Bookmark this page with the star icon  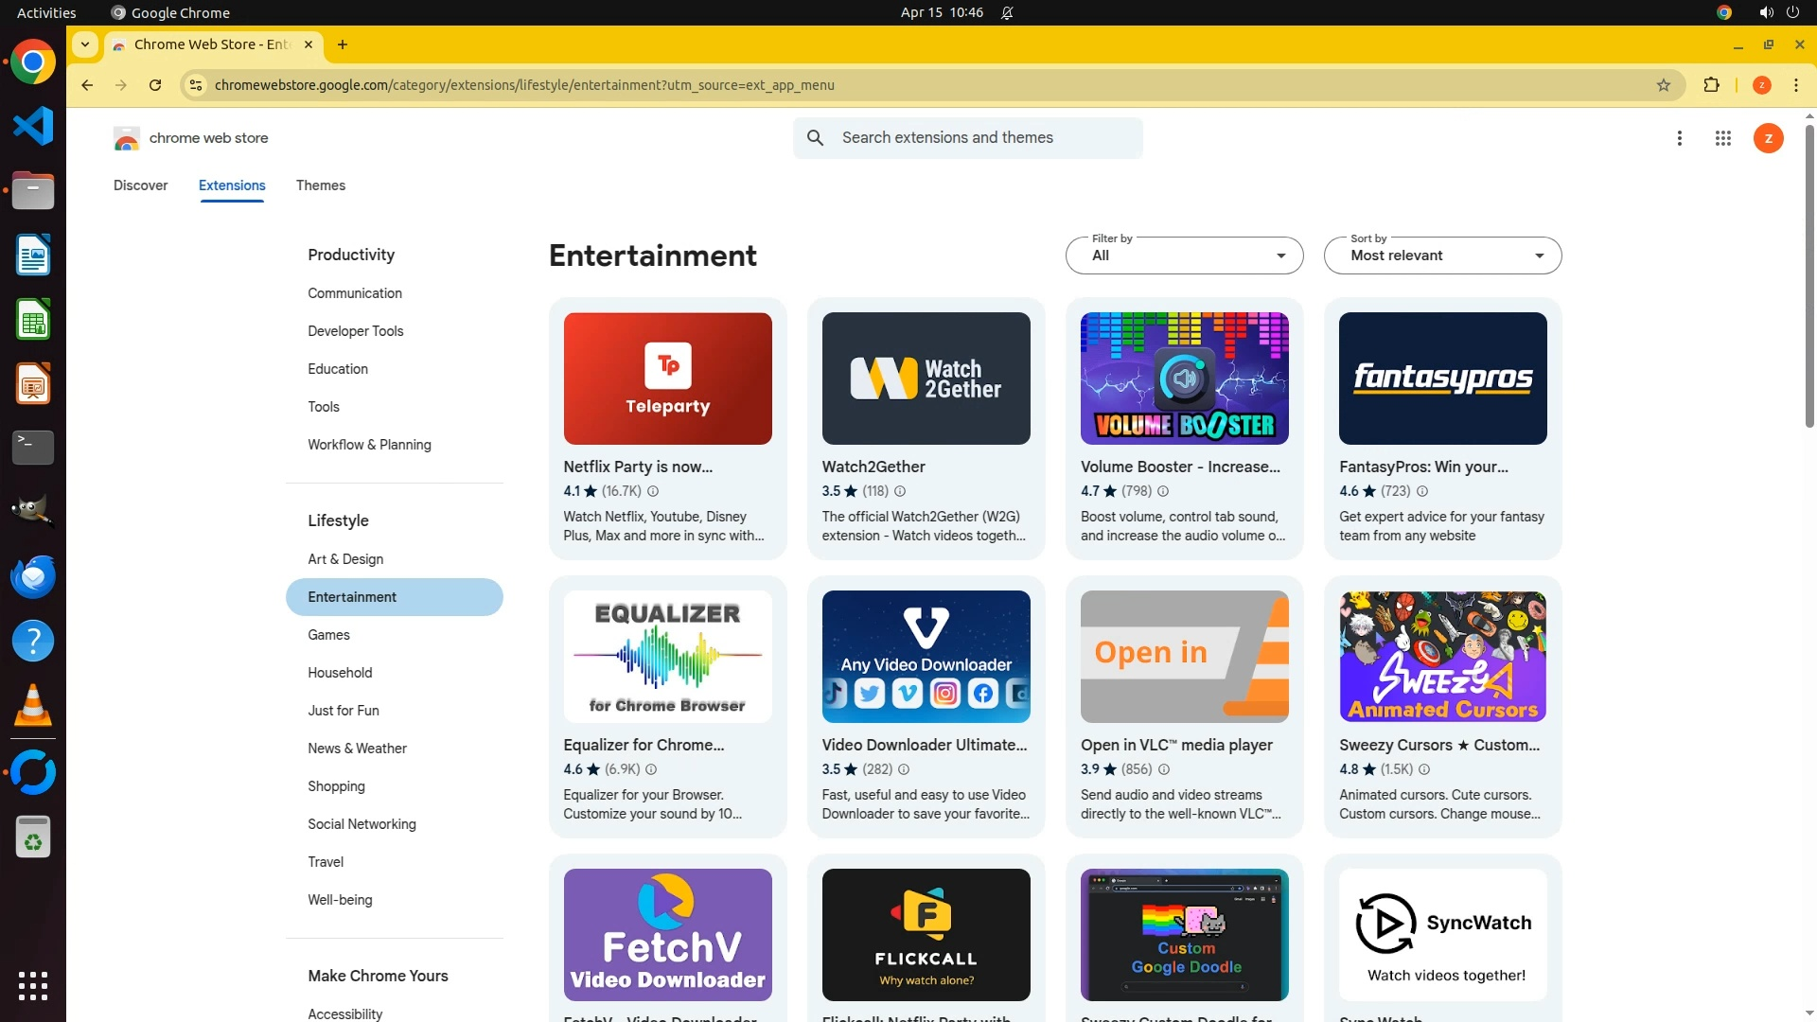(1663, 85)
